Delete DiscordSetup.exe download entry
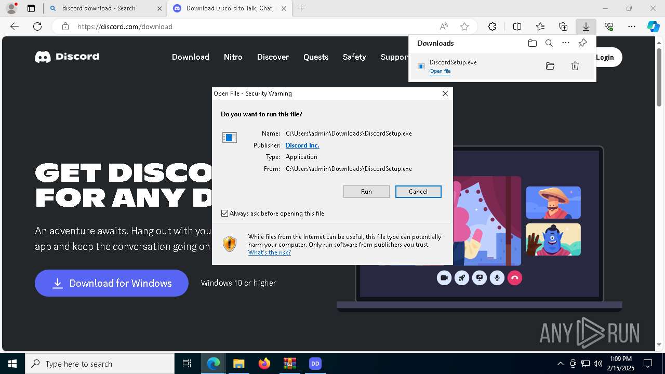This screenshot has height=374, width=665. click(x=575, y=66)
